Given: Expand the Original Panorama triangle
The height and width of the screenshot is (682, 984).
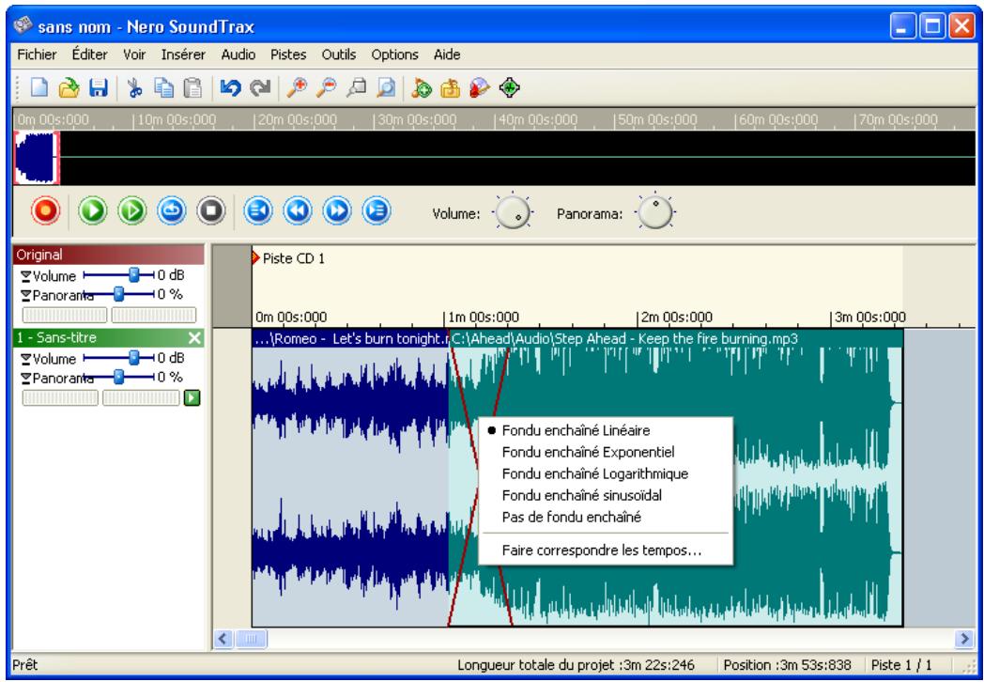Looking at the screenshot, I should tap(25, 296).
